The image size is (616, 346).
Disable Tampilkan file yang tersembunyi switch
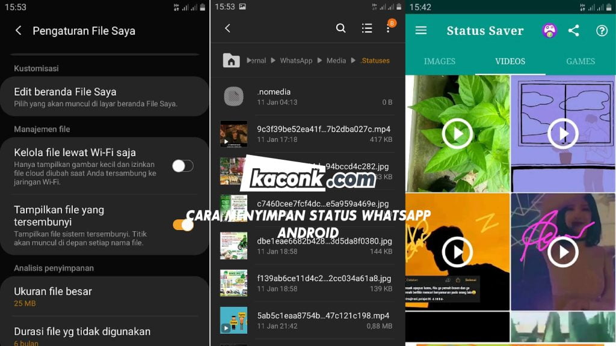[x=183, y=225]
